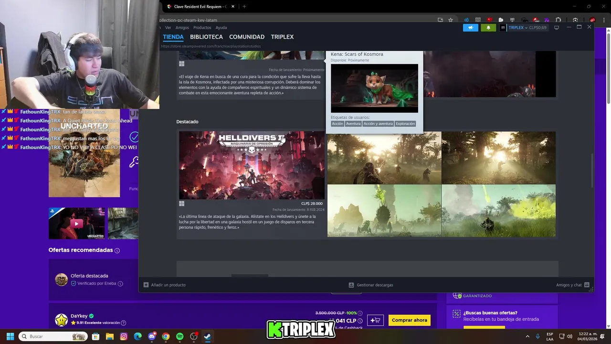Viewport: 611px width, 344px height.
Task: Open the Ayuda menu in Steam
Action: 221,28
